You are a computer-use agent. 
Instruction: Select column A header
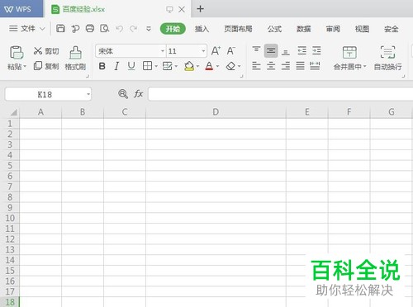[40, 112]
